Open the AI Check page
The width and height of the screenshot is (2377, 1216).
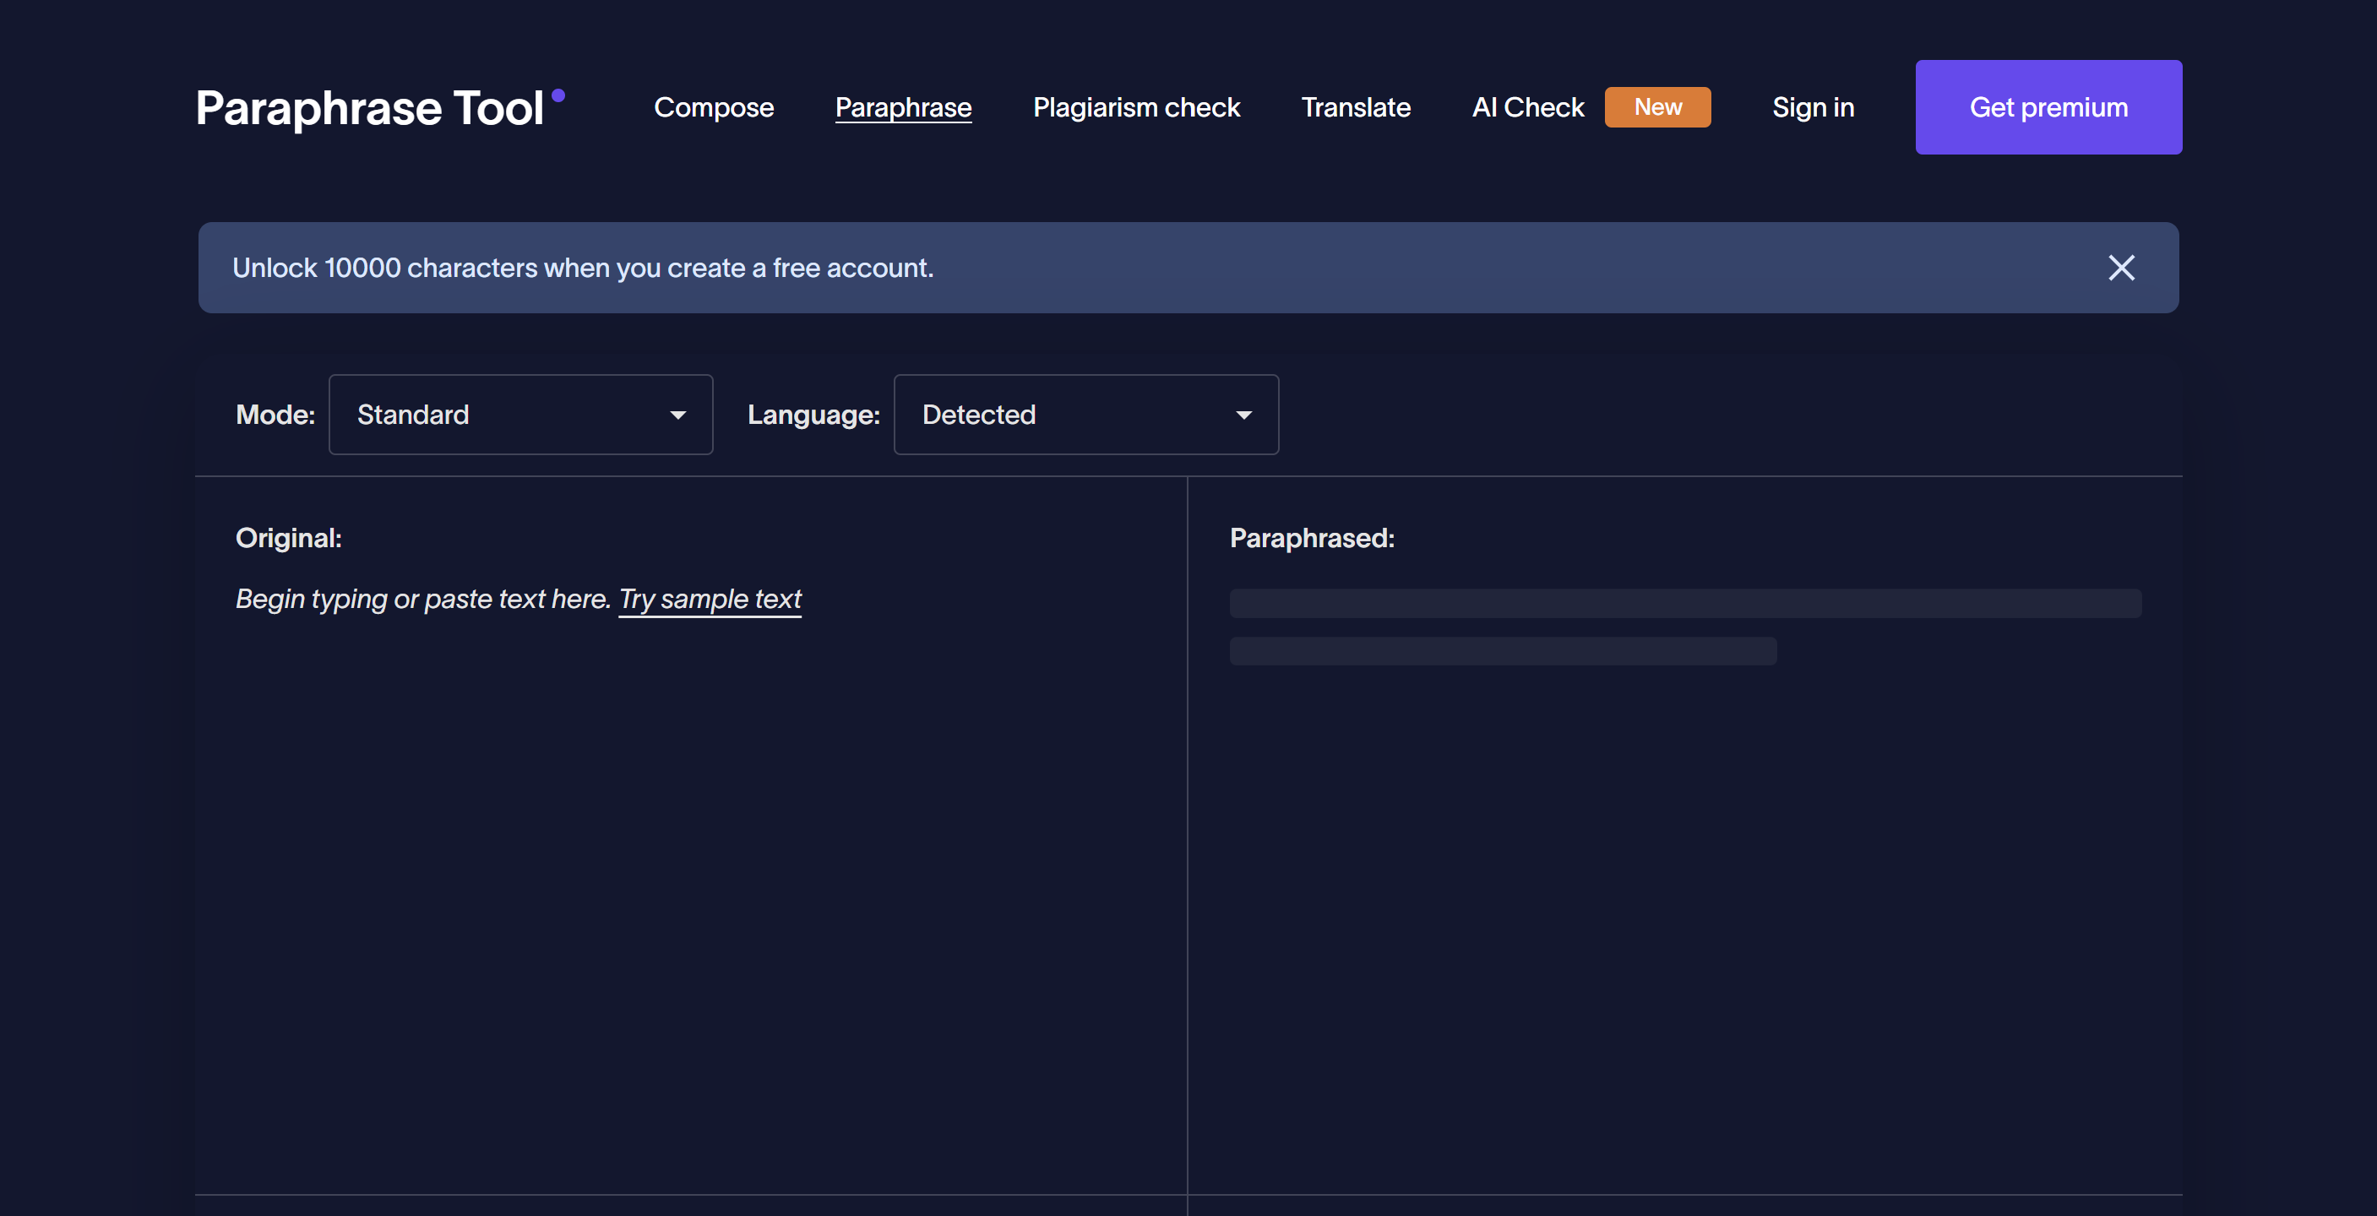coord(1527,108)
